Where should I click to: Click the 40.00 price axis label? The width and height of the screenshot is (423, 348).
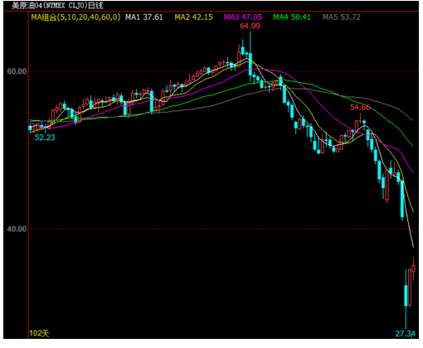point(17,229)
